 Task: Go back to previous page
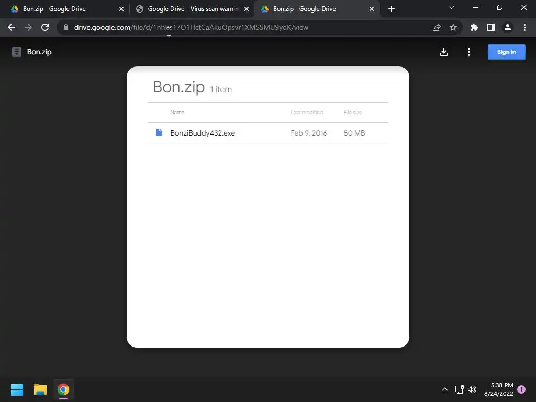12,27
